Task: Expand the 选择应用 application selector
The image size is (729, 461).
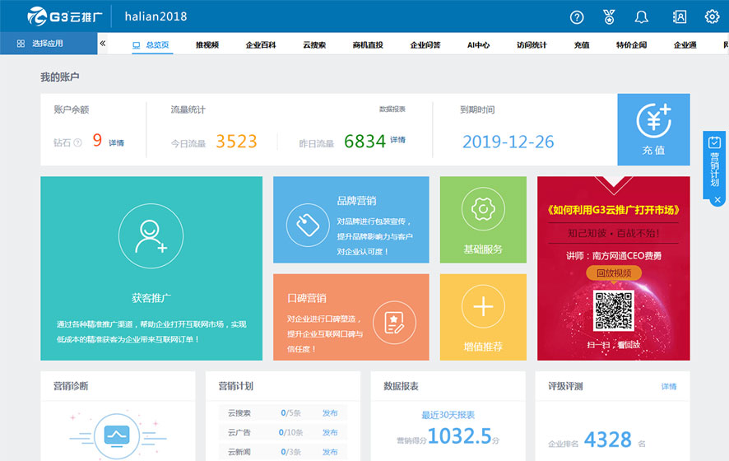Action: coord(48,44)
